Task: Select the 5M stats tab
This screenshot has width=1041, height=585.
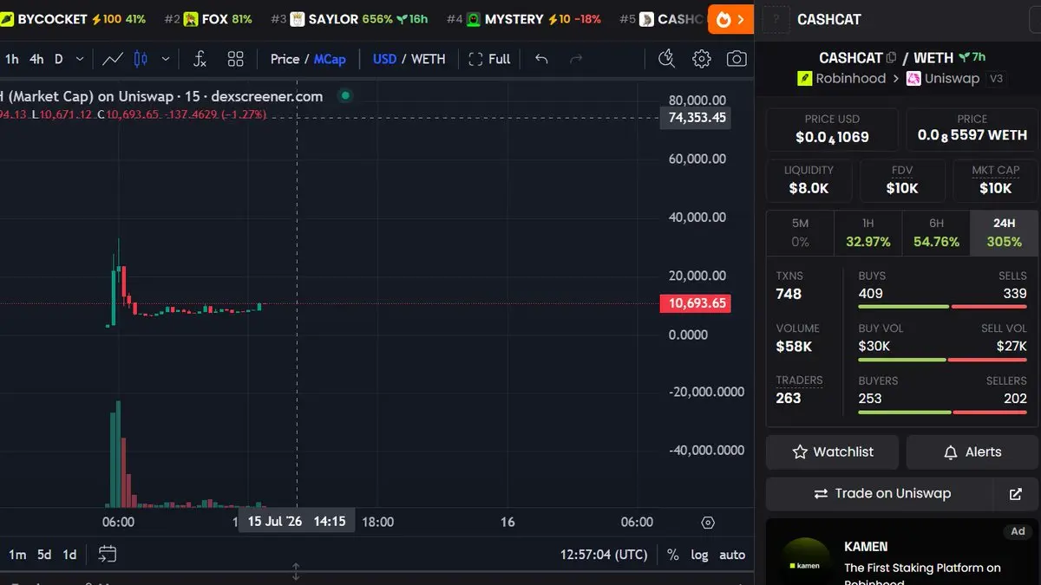Action: click(x=800, y=232)
